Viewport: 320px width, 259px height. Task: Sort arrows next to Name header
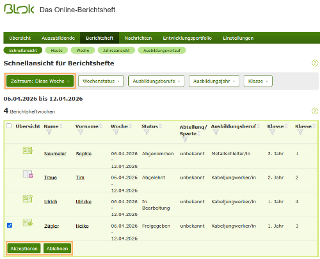[x=61, y=126]
